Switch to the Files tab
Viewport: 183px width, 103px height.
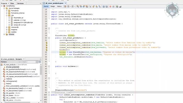[x=12, y=3]
